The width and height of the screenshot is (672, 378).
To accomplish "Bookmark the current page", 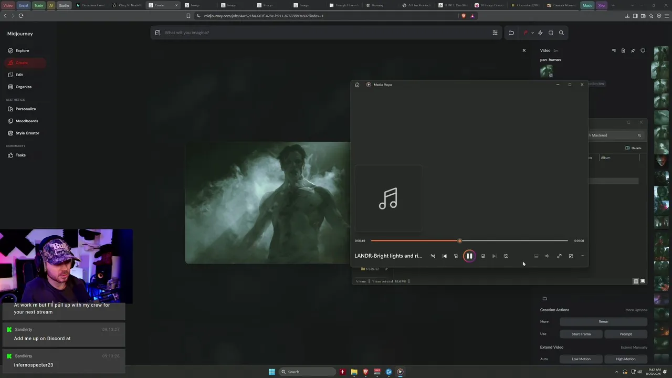I will pos(188,16).
